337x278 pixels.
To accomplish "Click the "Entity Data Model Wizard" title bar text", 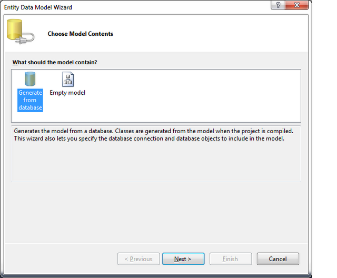I will pos(38,7).
